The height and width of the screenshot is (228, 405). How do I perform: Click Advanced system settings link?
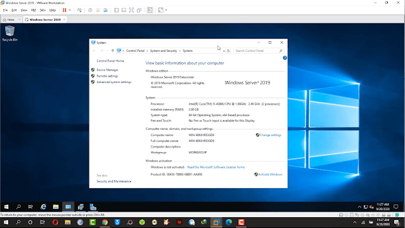point(114,82)
